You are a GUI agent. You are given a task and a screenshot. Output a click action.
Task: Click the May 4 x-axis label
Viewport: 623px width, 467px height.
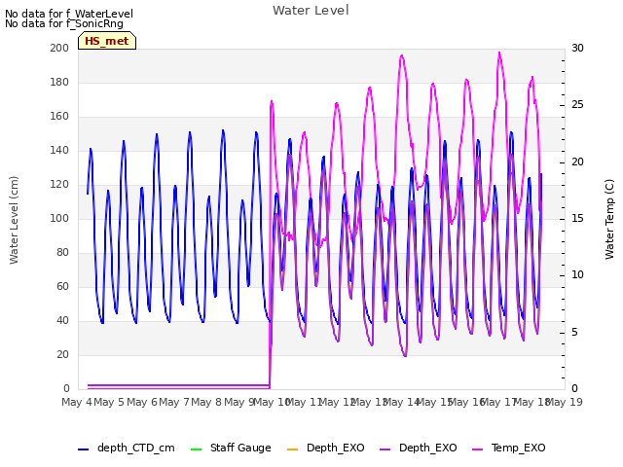coord(77,402)
